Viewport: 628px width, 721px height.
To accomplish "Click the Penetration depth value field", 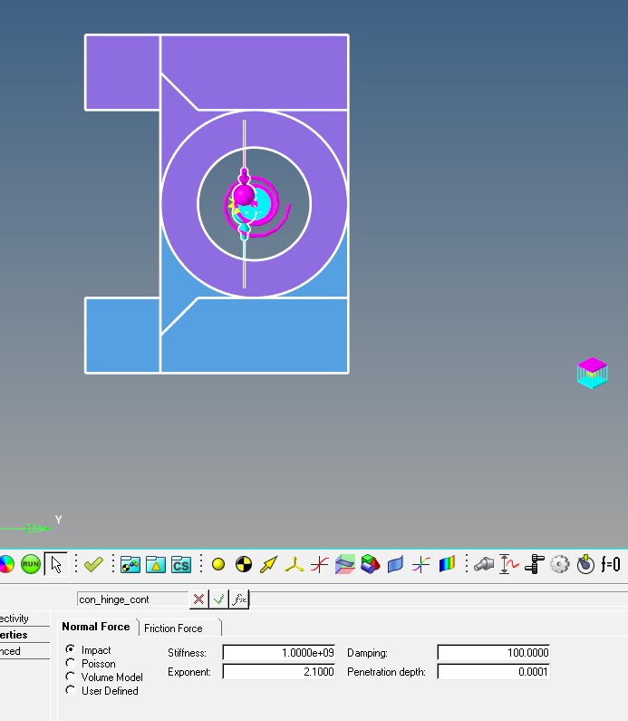I will tap(493, 672).
